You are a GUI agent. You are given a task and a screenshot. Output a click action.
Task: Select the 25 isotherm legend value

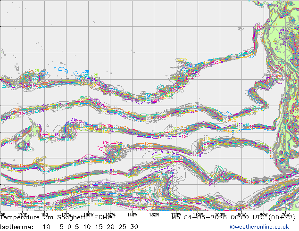tap(122, 227)
